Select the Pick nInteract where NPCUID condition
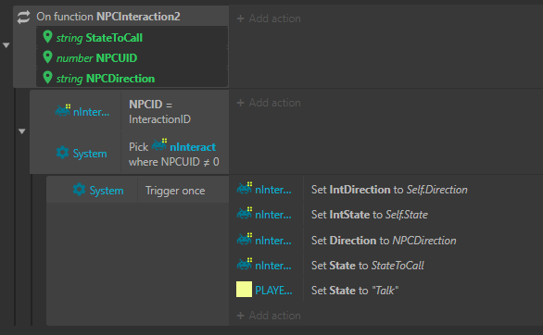The height and width of the screenshot is (335, 543). pos(174,155)
